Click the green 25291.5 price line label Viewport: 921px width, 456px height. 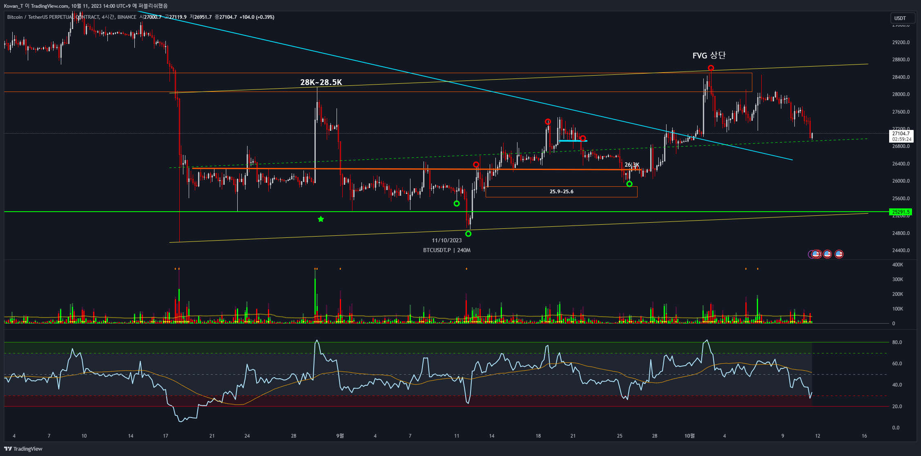tap(901, 212)
